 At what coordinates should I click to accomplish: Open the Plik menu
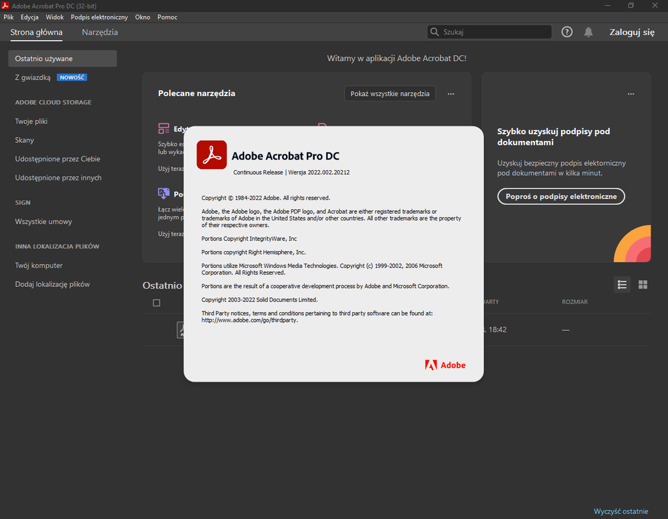coord(8,17)
